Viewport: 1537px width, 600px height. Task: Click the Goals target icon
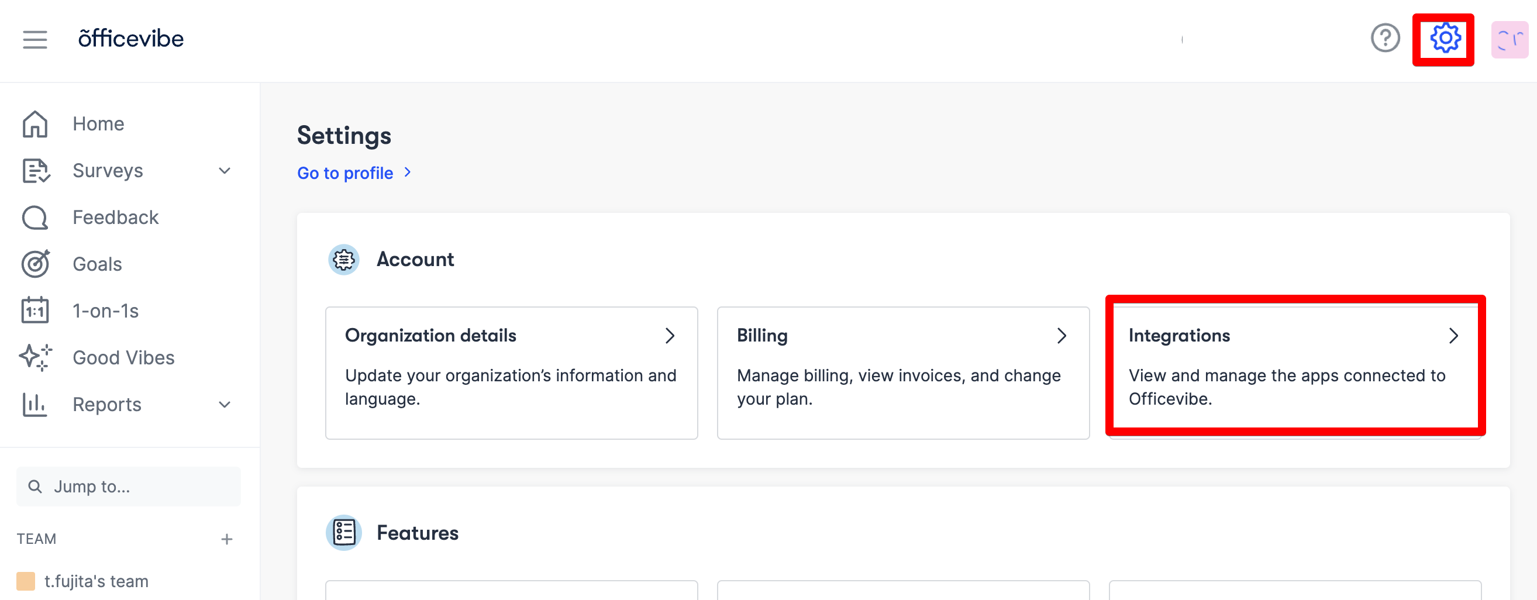pos(35,264)
